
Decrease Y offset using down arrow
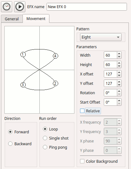(x=119, y=85)
